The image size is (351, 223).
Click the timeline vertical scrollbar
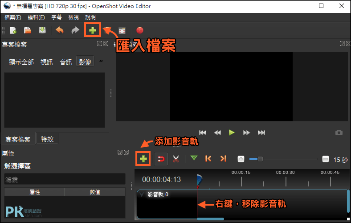point(348,201)
